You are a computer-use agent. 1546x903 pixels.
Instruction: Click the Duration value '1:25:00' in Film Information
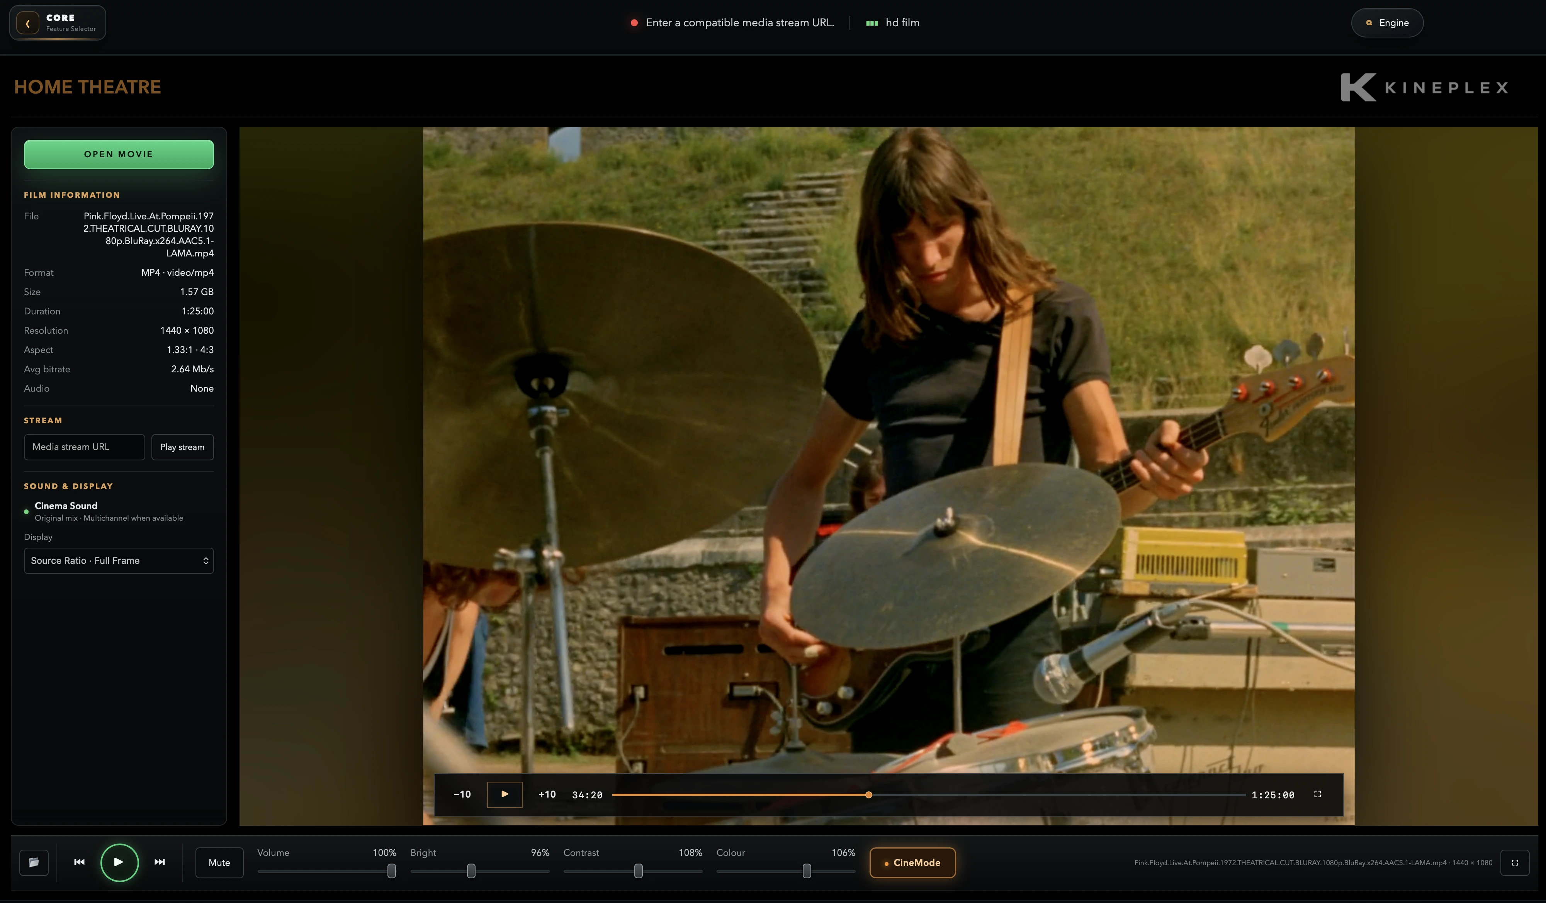click(197, 311)
